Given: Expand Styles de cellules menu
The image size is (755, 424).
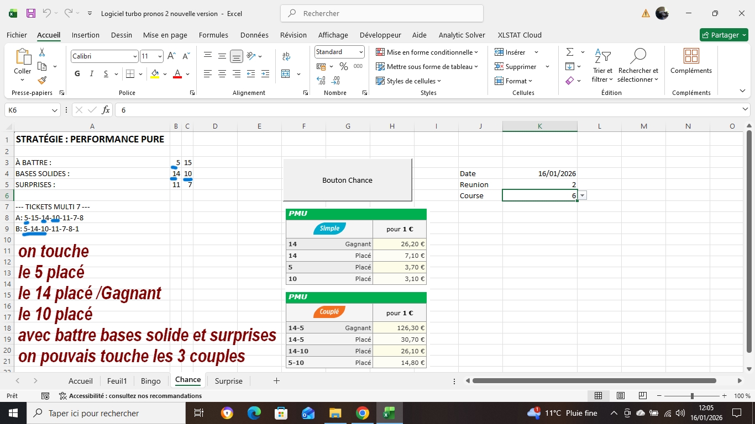Looking at the screenshot, I should (x=408, y=81).
